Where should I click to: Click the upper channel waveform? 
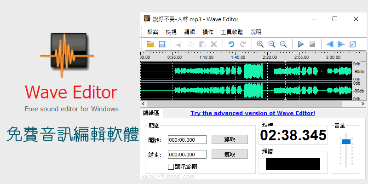[x=246, y=71]
